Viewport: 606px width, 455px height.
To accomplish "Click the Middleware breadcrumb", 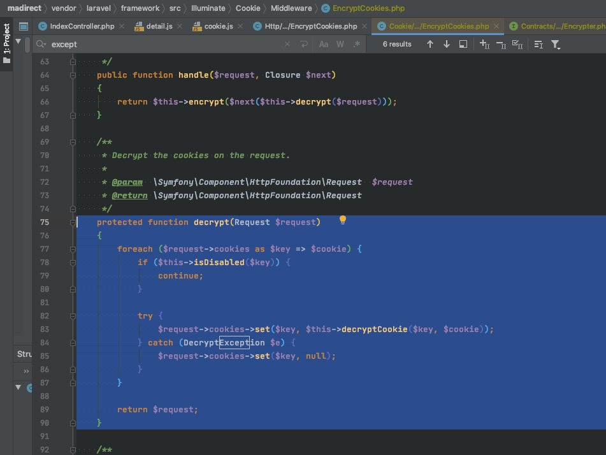I will pos(291,8).
